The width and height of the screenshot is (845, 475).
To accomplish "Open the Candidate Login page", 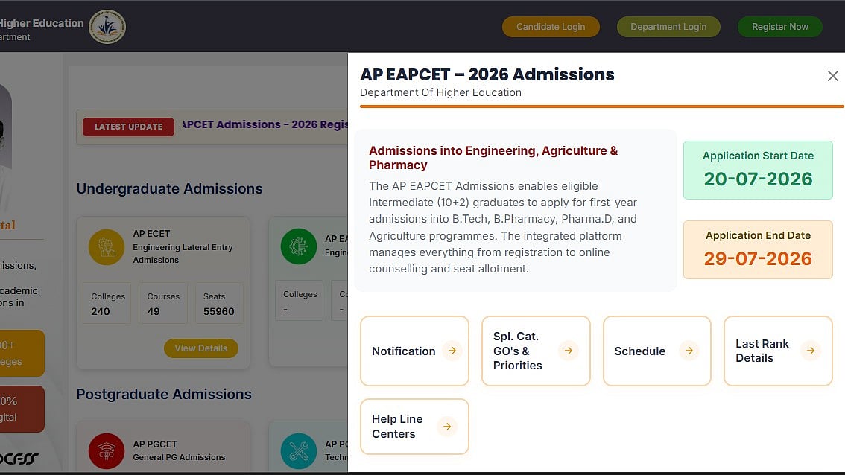I will [x=551, y=26].
